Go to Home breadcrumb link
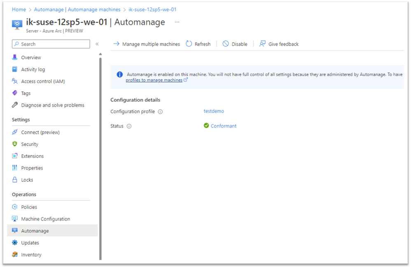The width and height of the screenshot is (411, 268). click(19, 9)
